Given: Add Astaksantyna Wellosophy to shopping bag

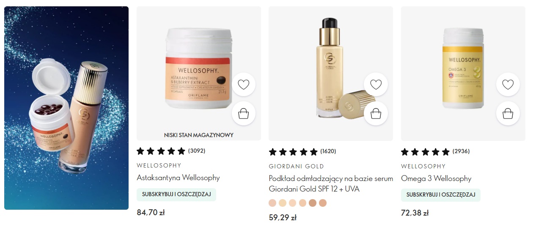Looking at the screenshot, I should coord(244,113).
